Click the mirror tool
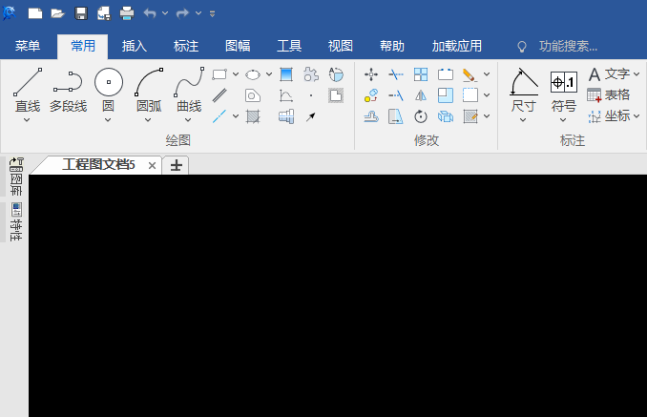This screenshot has width=647, height=417. pyautogui.click(x=421, y=95)
